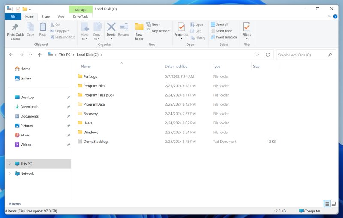Expand the Open button dropdown

coord(205,24)
